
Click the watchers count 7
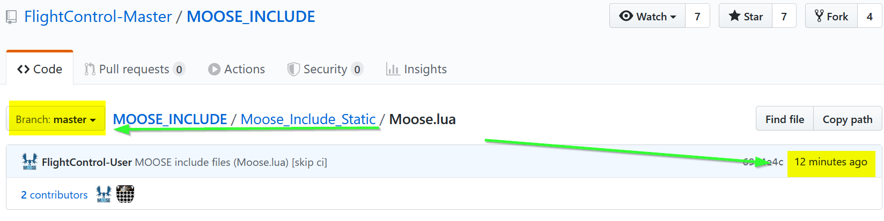[x=697, y=16]
